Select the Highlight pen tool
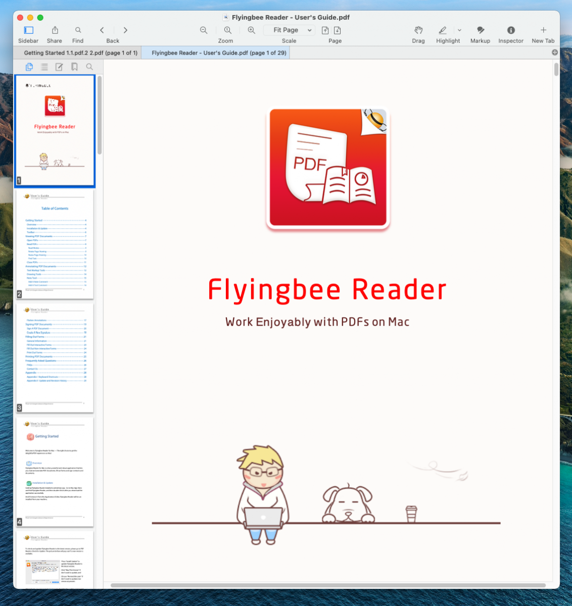The width and height of the screenshot is (572, 606). (x=443, y=30)
